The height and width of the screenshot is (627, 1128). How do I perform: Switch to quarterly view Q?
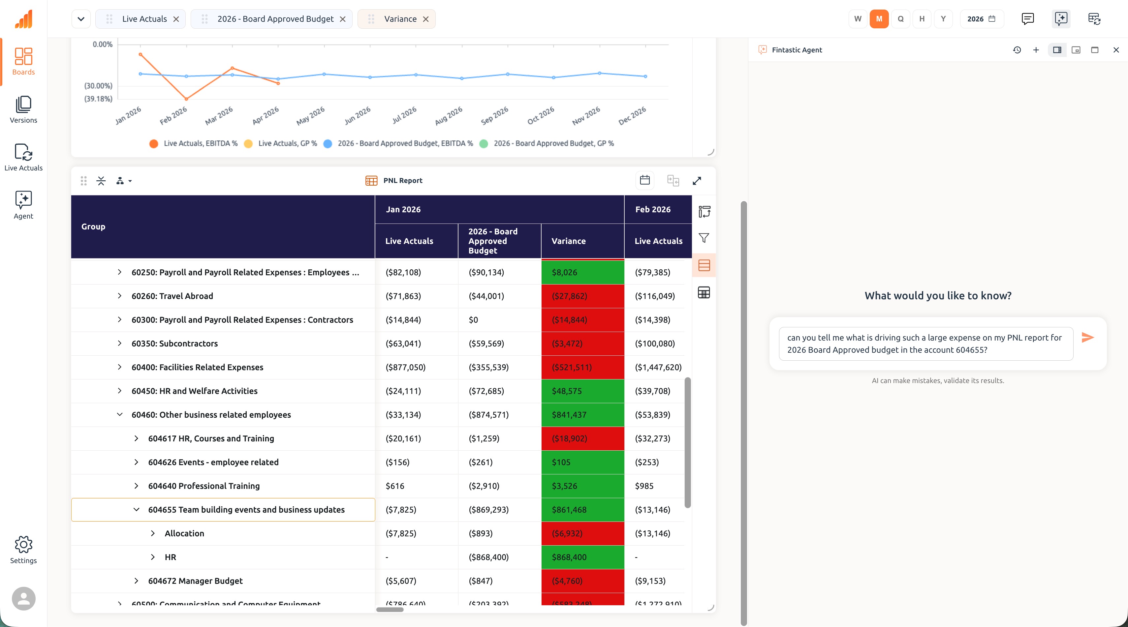click(900, 19)
